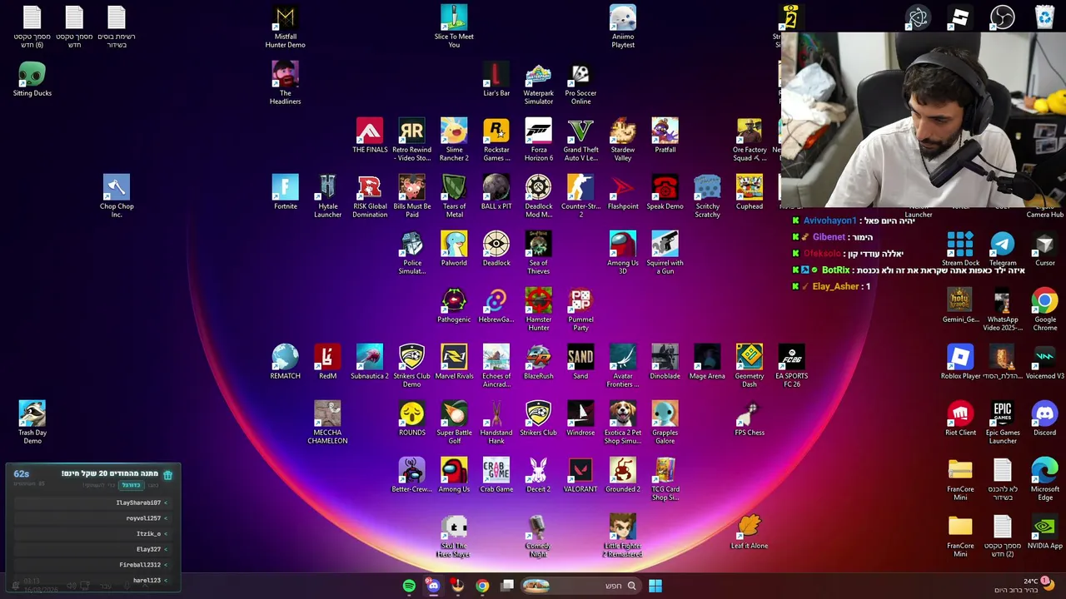The image size is (1066, 599).
Task: Open the Leaf it Alone icon
Action: click(x=750, y=532)
